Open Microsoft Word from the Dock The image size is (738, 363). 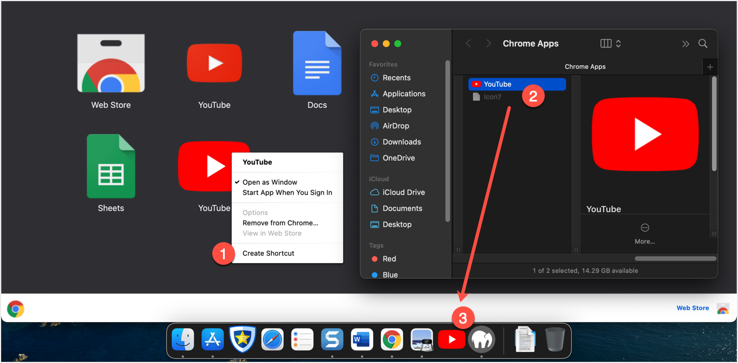(362, 340)
